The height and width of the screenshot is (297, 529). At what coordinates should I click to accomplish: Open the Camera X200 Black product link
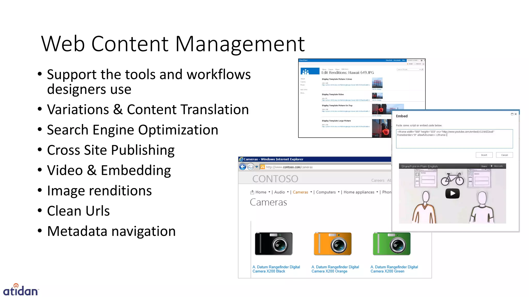pyautogui.click(x=276, y=269)
